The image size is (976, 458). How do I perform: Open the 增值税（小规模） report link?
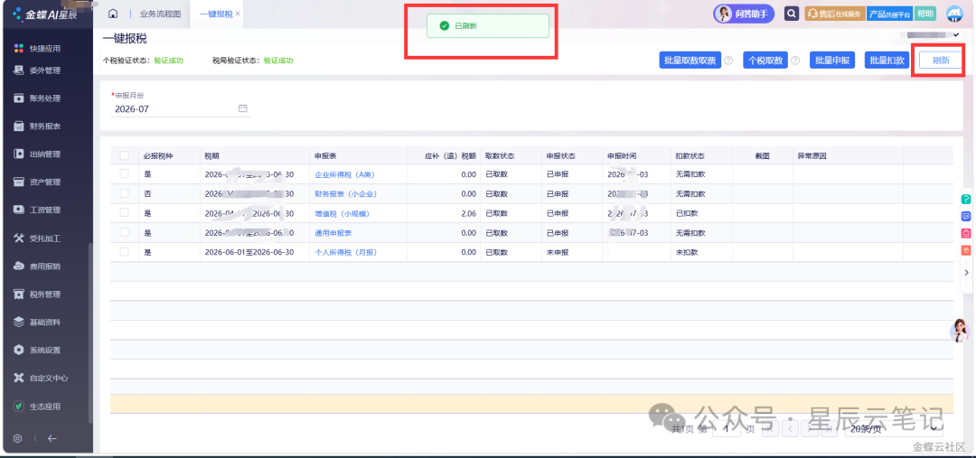(343, 213)
